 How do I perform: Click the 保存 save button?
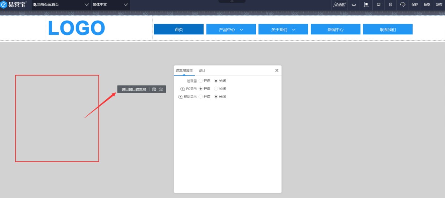point(415,5)
